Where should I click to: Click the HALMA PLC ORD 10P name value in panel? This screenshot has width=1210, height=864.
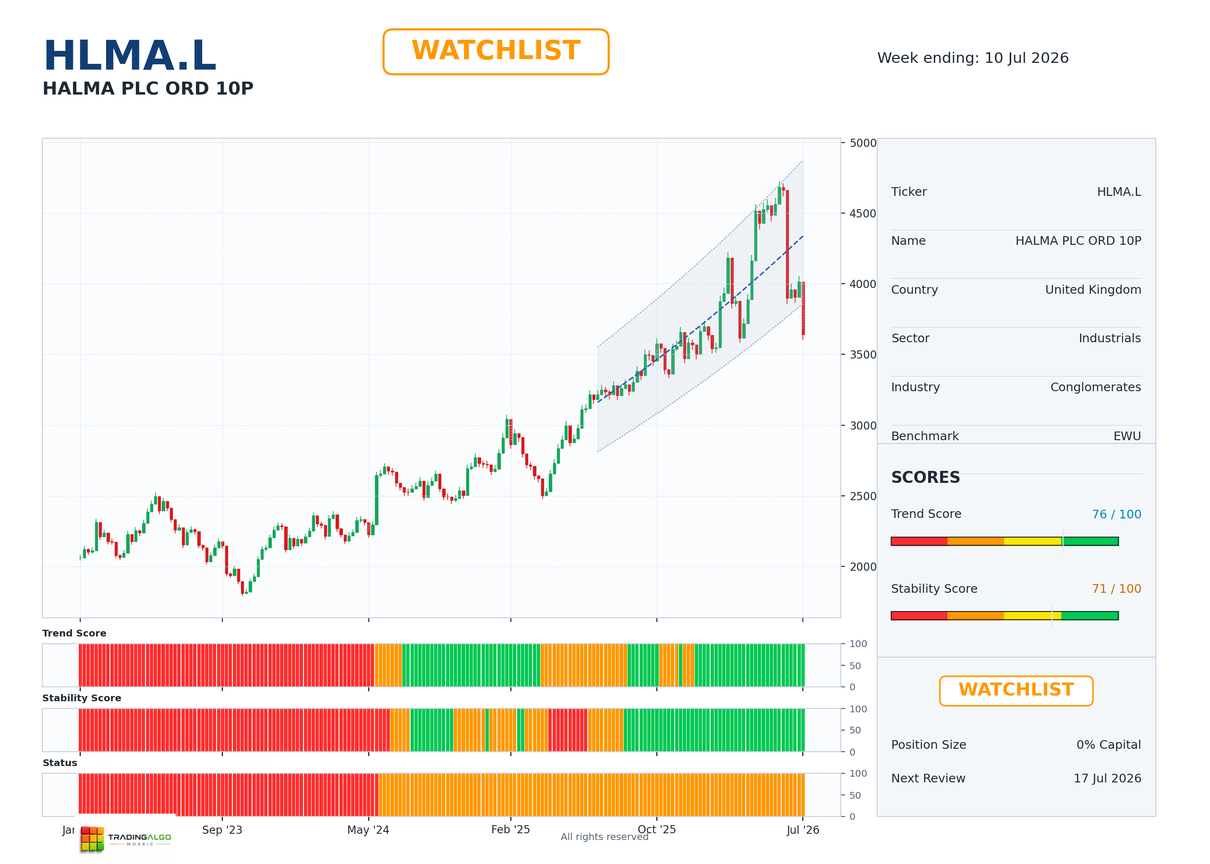coord(1078,240)
